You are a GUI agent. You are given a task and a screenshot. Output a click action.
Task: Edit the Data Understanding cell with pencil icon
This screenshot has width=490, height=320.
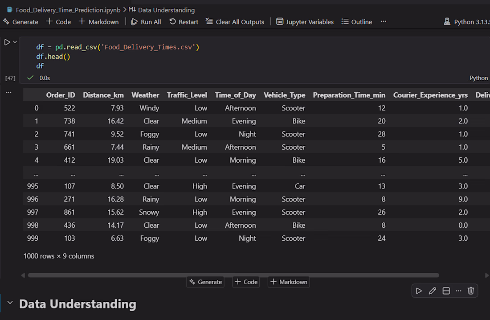433,291
